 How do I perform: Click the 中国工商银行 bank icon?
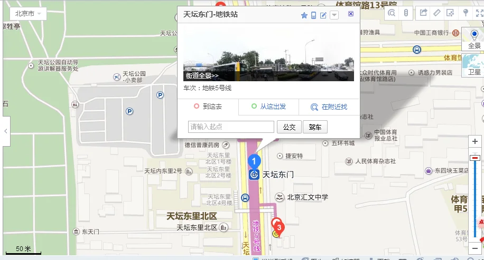[455, 33]
